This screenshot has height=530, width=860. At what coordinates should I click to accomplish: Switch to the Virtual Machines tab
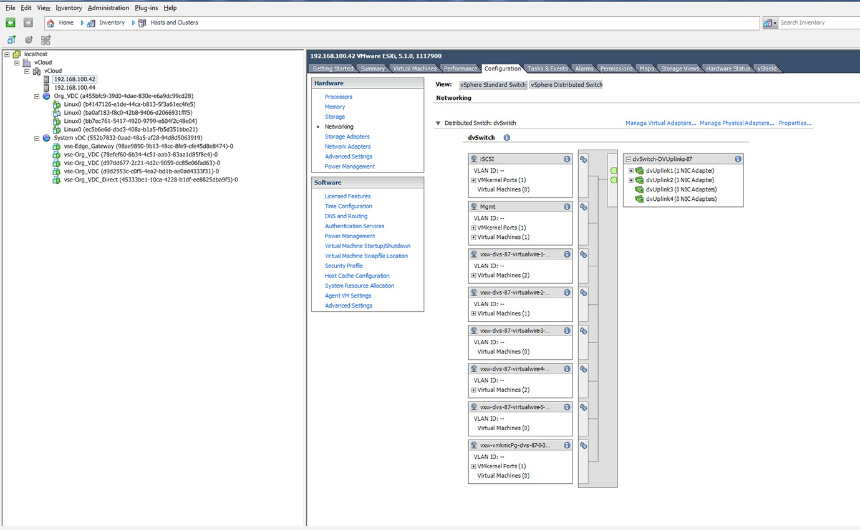(415, 69)
